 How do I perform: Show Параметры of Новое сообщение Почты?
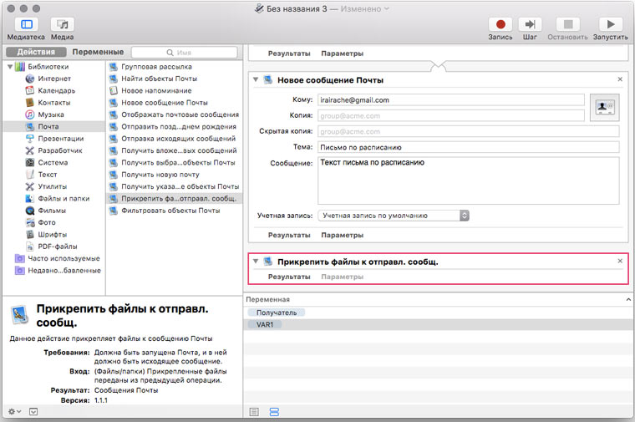click(343, 235)
